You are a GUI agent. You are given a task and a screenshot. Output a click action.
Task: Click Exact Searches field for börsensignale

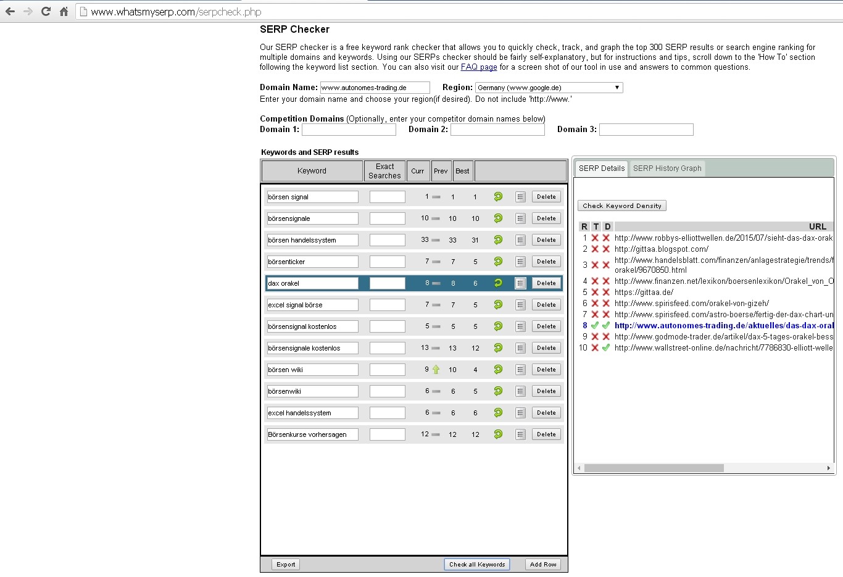coord(388,218)
